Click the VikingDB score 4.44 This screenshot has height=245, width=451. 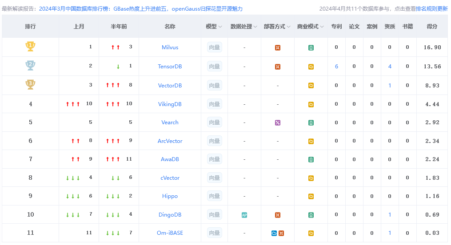[x=432, y=104]
